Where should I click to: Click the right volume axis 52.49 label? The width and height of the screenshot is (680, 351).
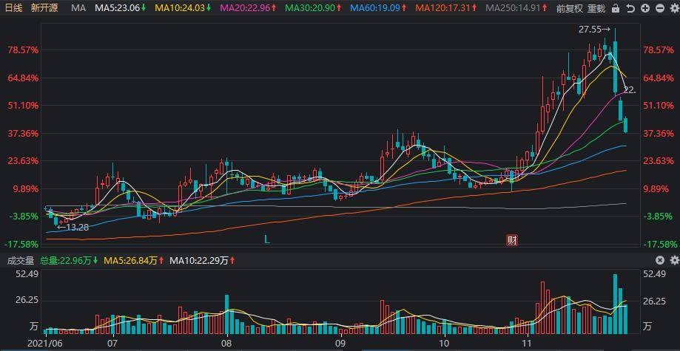[x=654, y=274]
